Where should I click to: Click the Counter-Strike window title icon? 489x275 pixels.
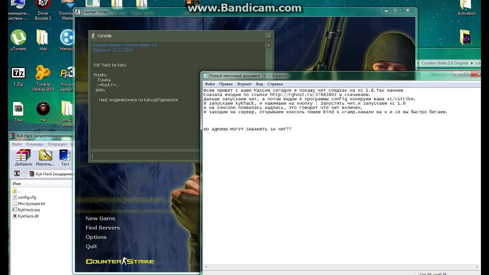78,12
